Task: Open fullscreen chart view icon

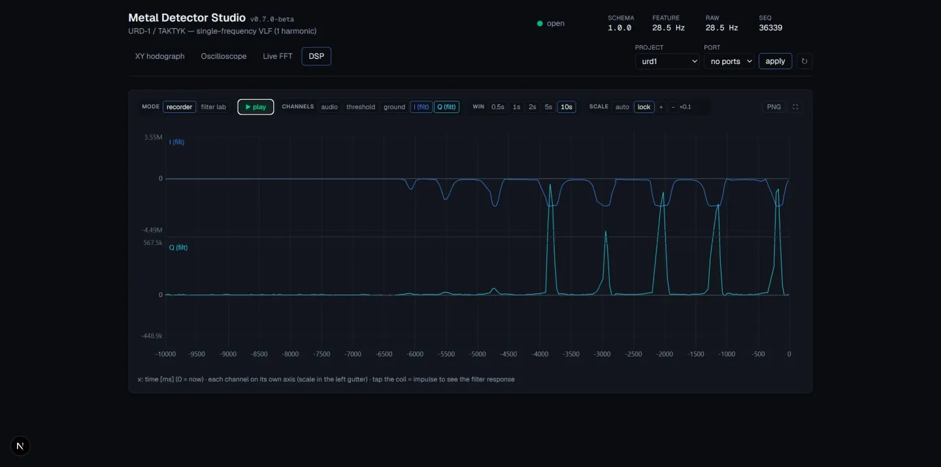Action: [795, 107]
